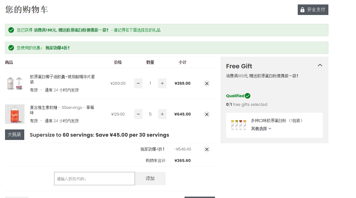Click the 购物车合计 total ¥365.60
The height and width of the screenshot is (198, 356).
(183, 161)
